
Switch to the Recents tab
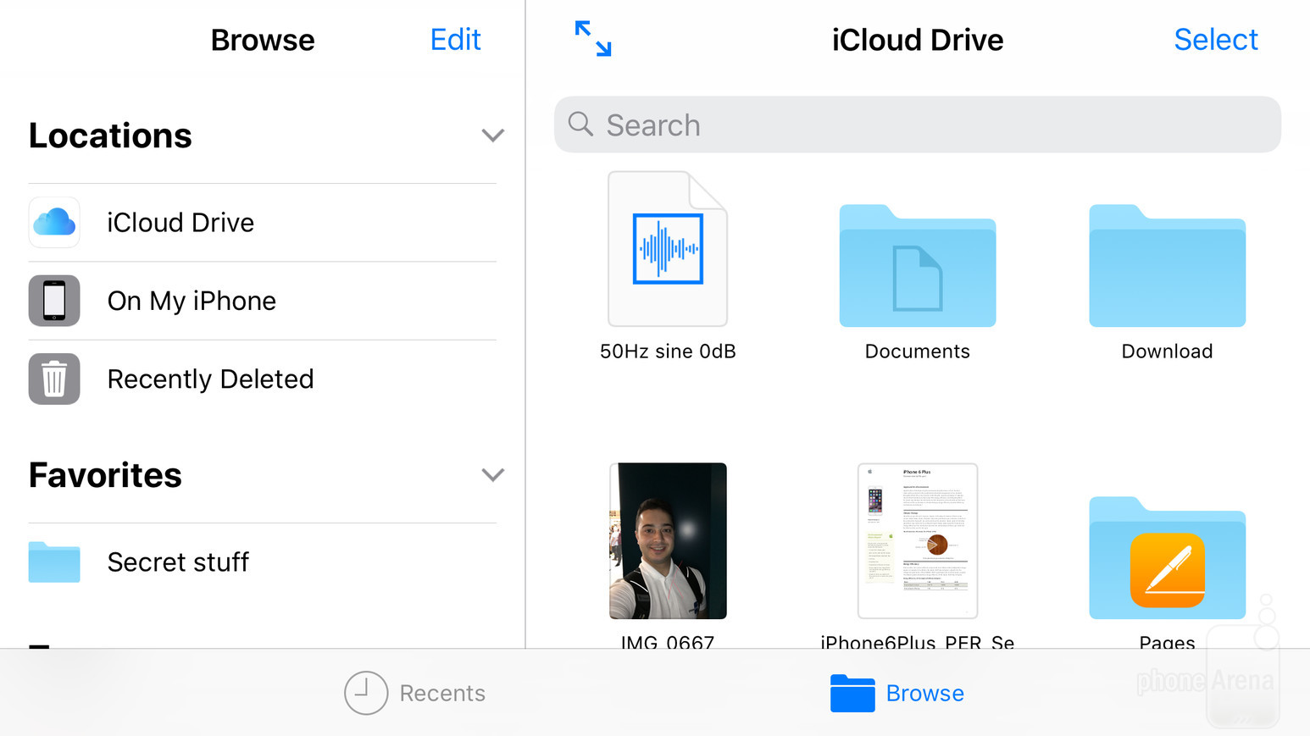415,693
